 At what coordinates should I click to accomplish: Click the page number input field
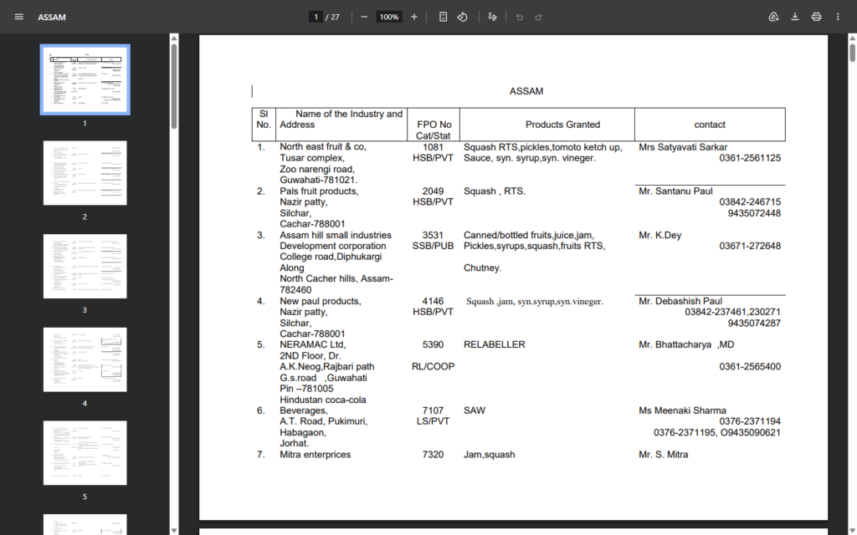click(x=316, y=17)
